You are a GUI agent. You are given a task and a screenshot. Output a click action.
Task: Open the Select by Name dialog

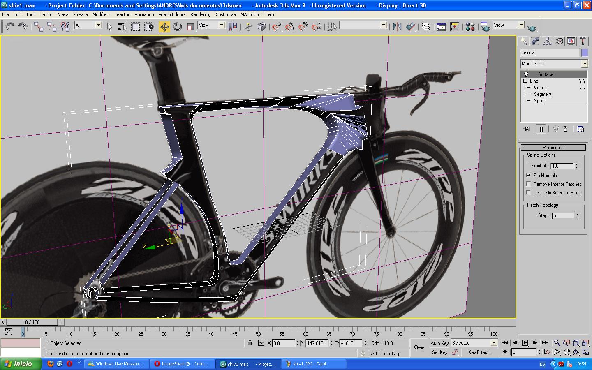pyautogui.click(x=122, y=27)
